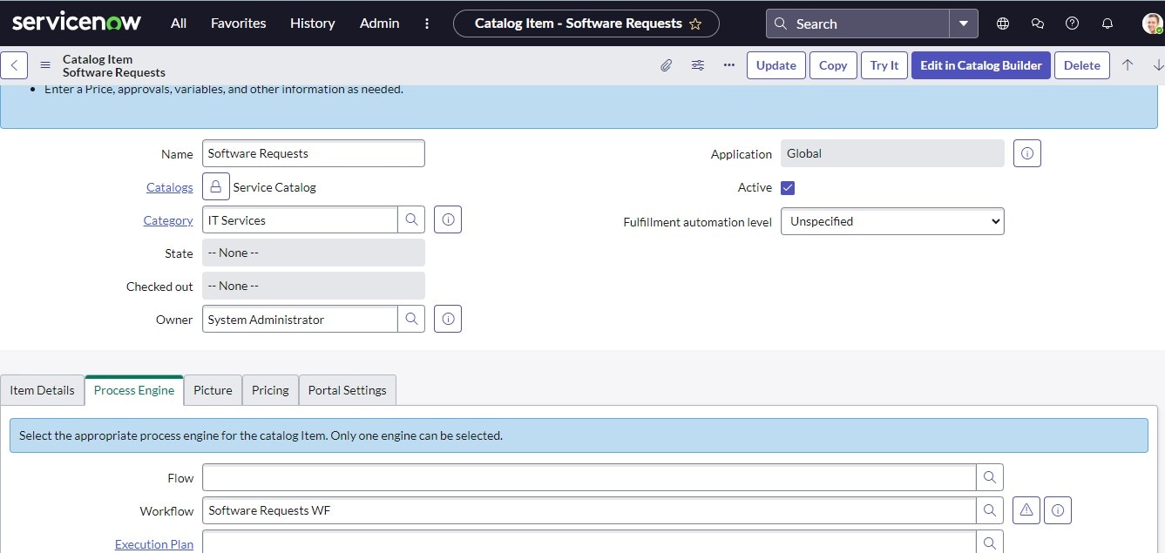Open the Execution Plan link
The width and height of the screenshot is (1165, 553).
click(x=154, y=543)
